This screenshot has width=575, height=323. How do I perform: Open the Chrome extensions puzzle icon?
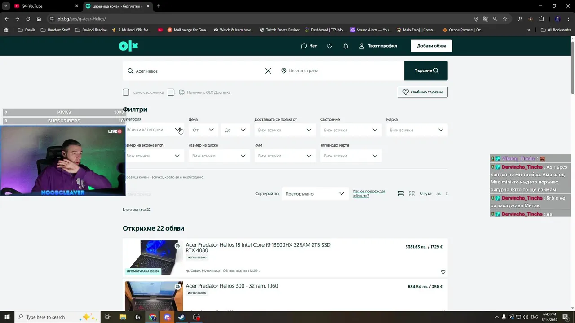541,19
